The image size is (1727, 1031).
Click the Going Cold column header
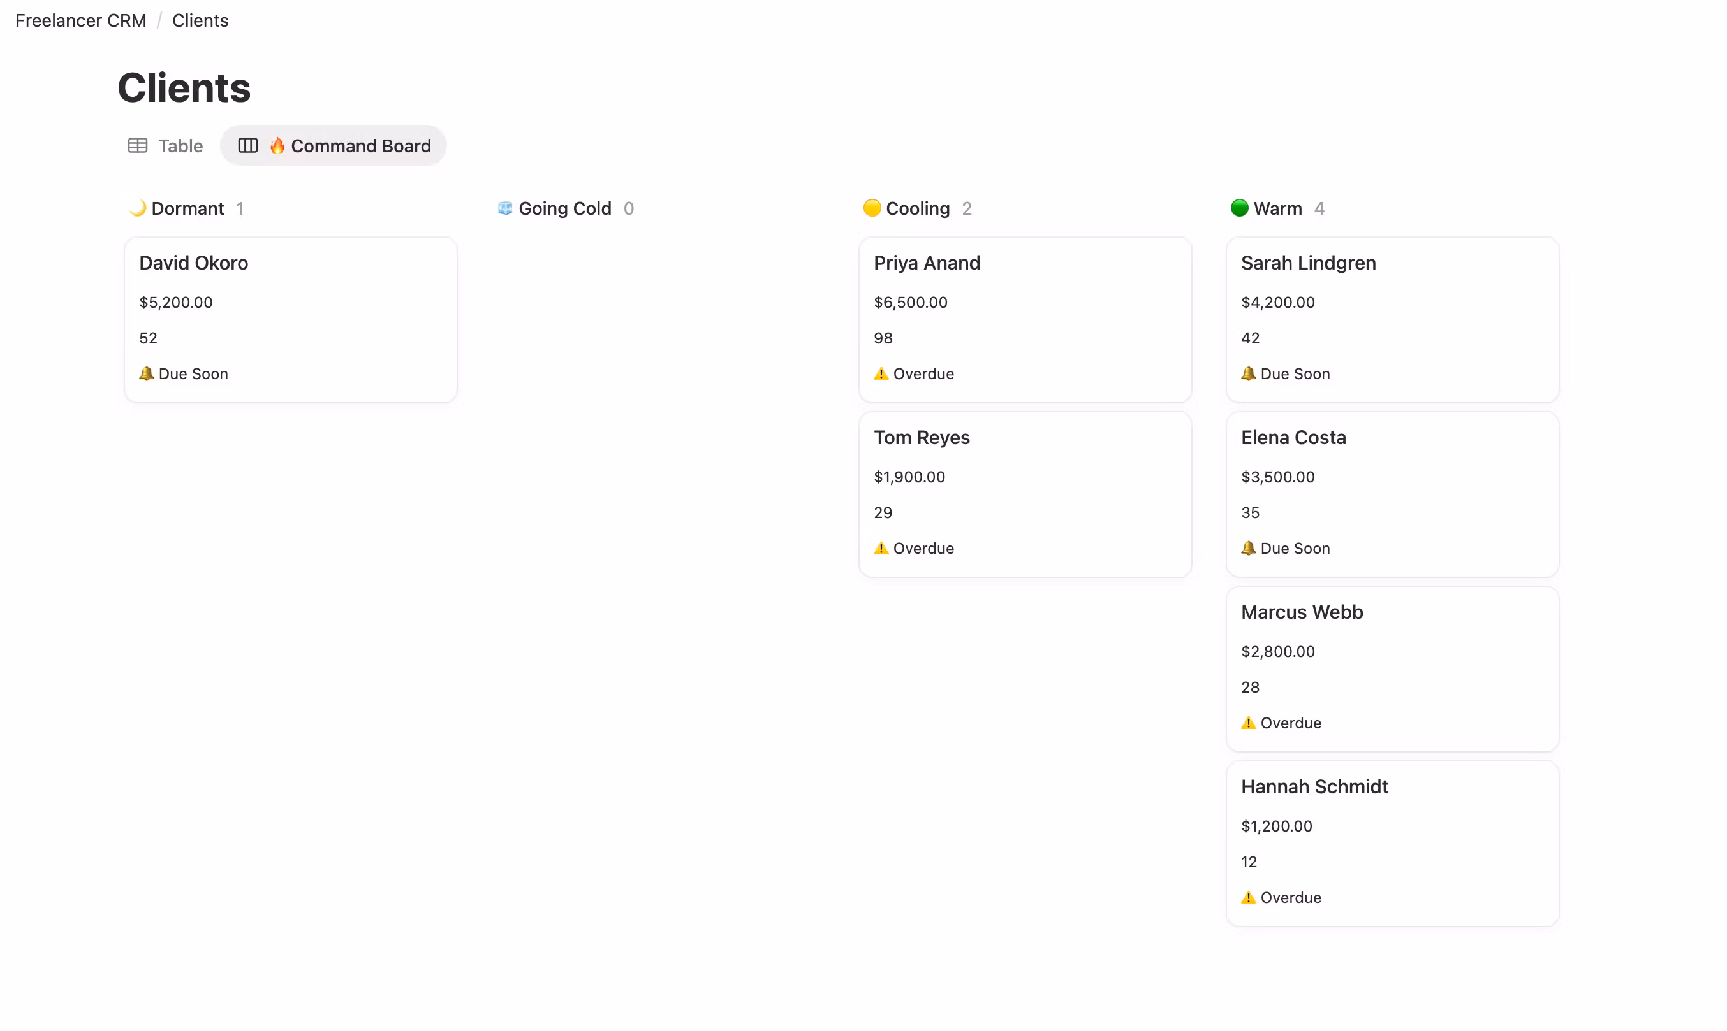[565, 208]
